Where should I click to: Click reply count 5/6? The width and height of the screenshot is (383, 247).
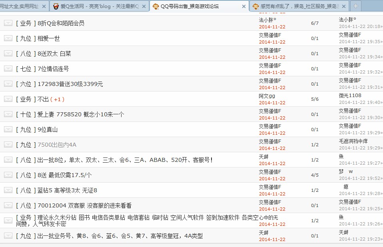coord(315,99)
